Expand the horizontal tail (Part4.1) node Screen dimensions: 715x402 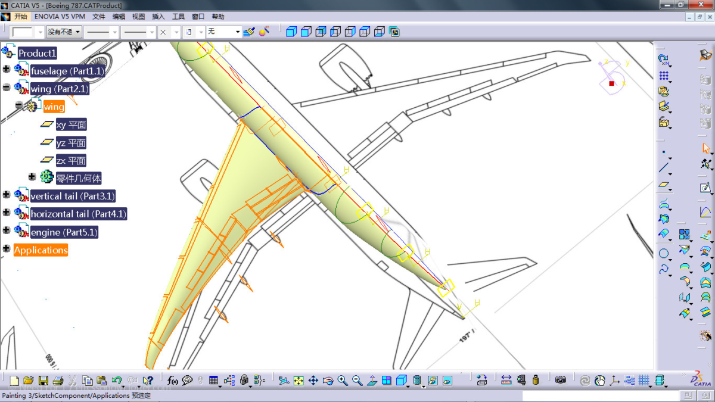(7, 212)
